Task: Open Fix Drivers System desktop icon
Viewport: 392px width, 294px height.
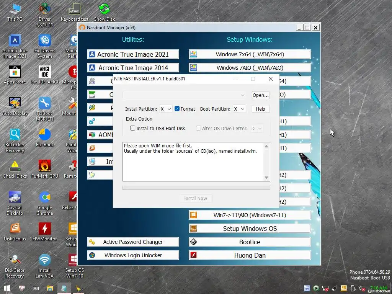Action: tap(44, 46)
